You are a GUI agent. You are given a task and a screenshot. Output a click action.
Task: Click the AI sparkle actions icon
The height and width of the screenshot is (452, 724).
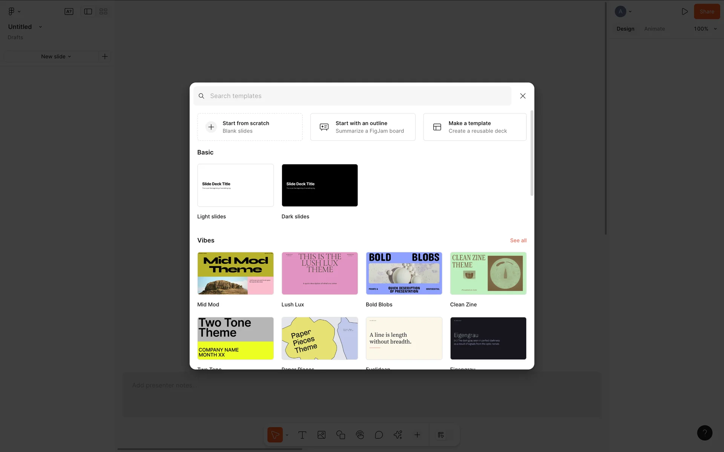[398, 435]
